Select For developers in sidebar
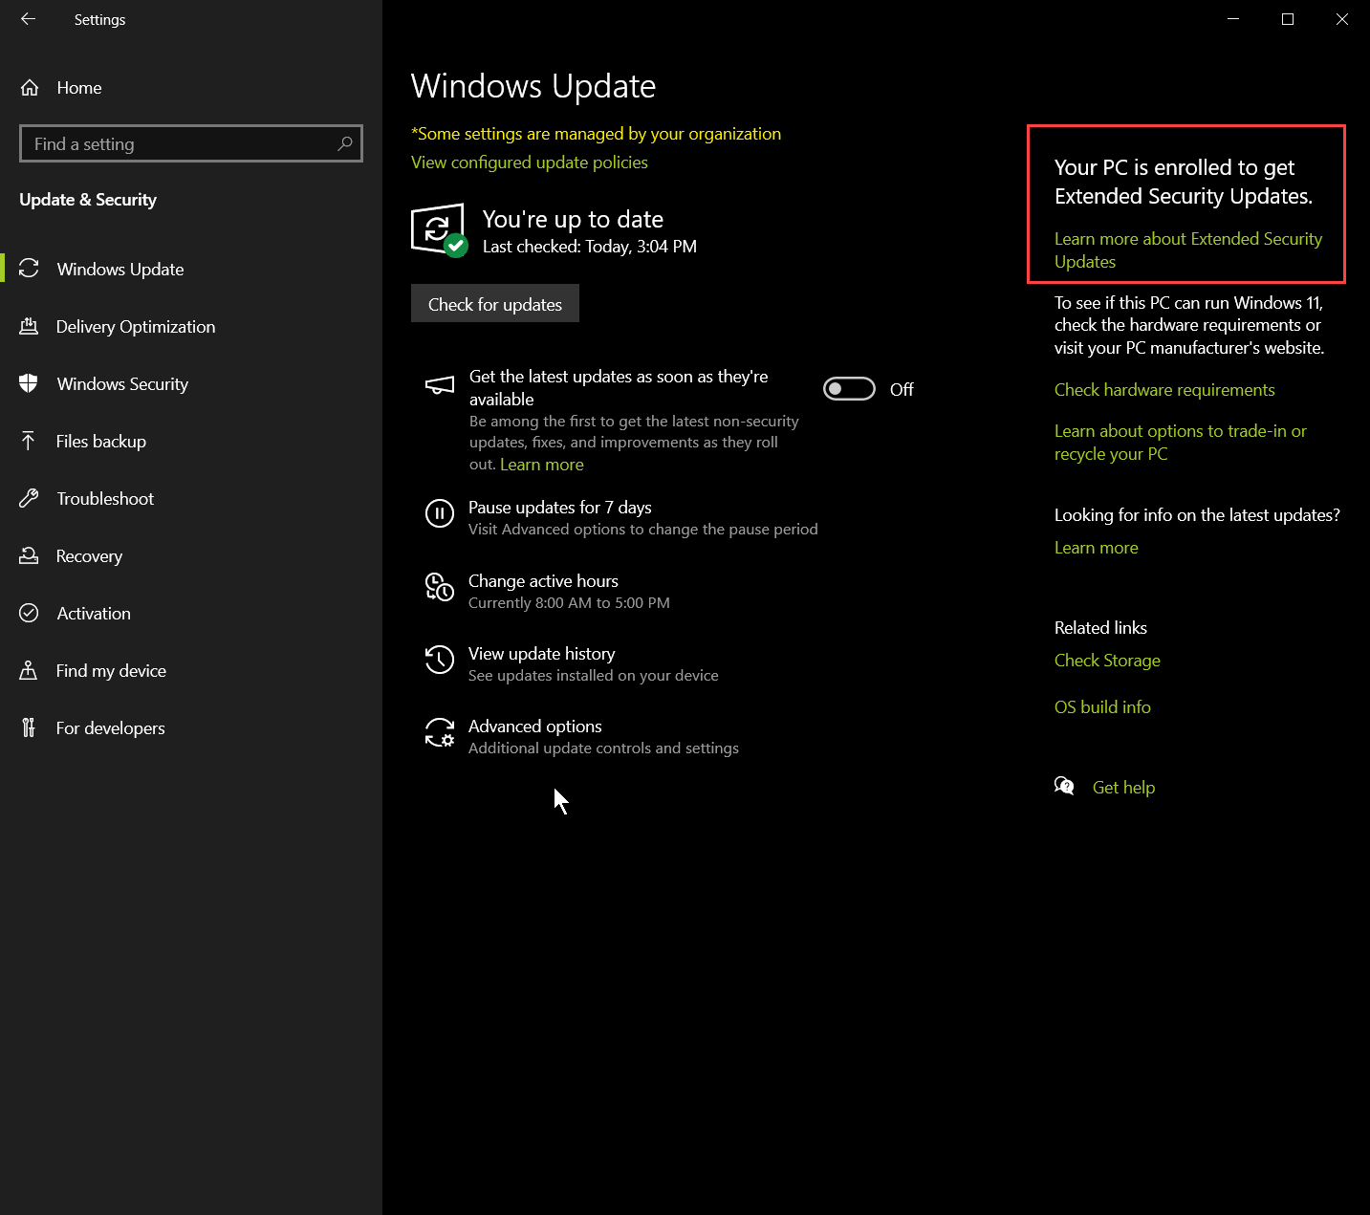This screenshot has width=1370, height=1215. pyautogui.click(x=110, y=728)
